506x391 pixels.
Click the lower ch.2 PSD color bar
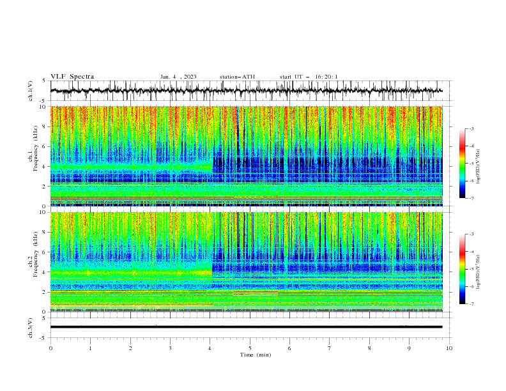click(x=462, y=269)
